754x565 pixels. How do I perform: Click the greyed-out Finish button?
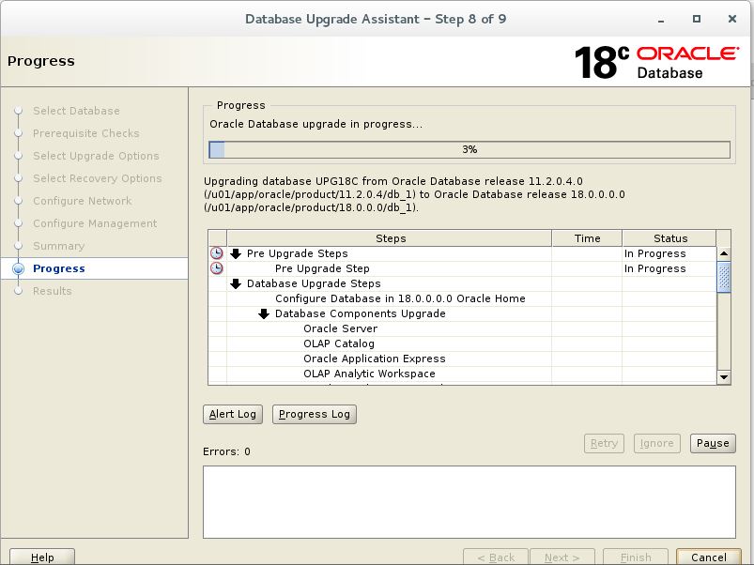pyautogui.click(x=636, y=557)
